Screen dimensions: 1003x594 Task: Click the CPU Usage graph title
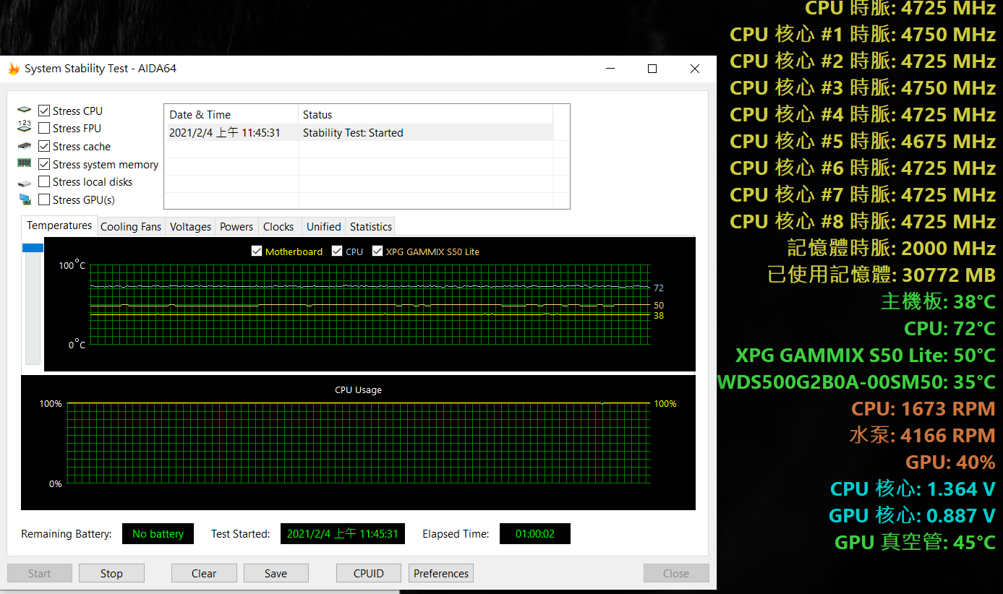click(x=358, y=389)
